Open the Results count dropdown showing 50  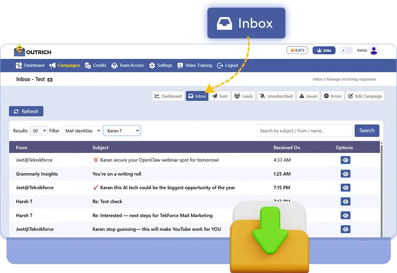click(38, 131)
